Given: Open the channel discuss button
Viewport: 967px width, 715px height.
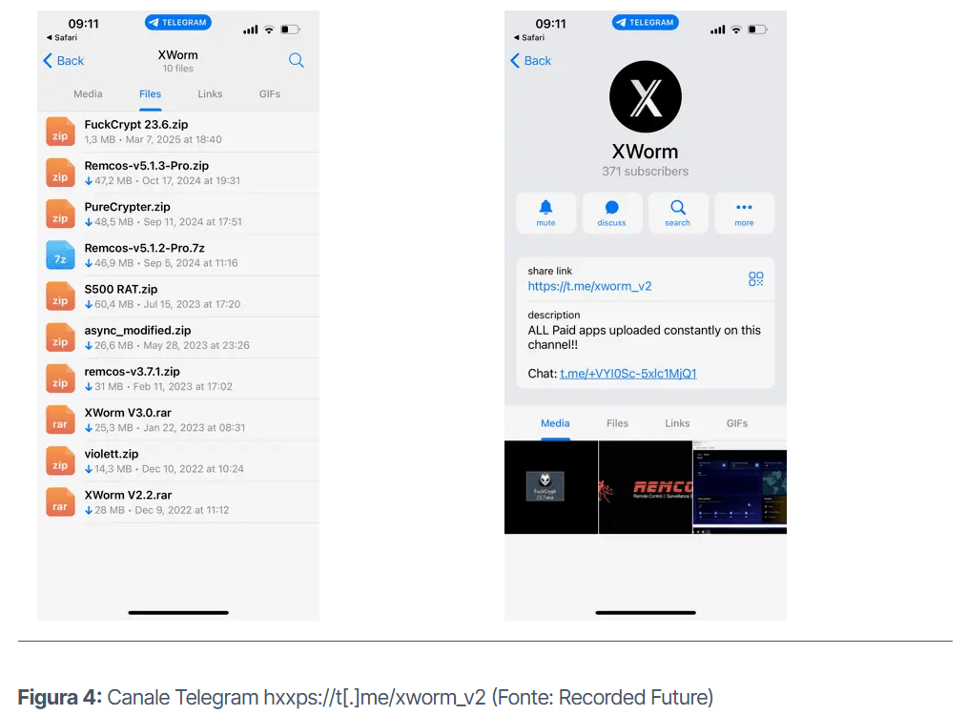Looking at the screenshot, I should (612, 214).
